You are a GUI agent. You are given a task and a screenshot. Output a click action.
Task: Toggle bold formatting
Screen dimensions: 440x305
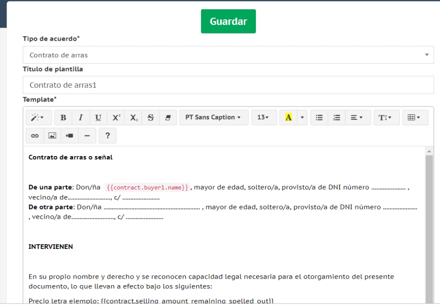(x=63, y=118)
